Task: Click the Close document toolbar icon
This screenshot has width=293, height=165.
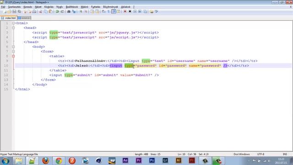Action: 25,11
